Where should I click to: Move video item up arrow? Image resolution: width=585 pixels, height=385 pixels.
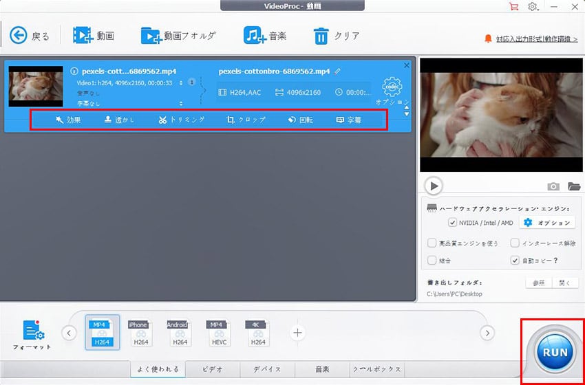click(x=407, y=108)
